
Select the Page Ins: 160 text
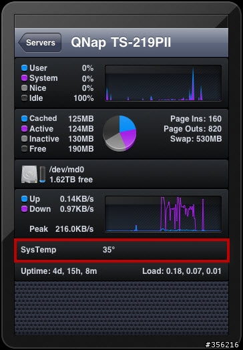[x=196, y=119]
